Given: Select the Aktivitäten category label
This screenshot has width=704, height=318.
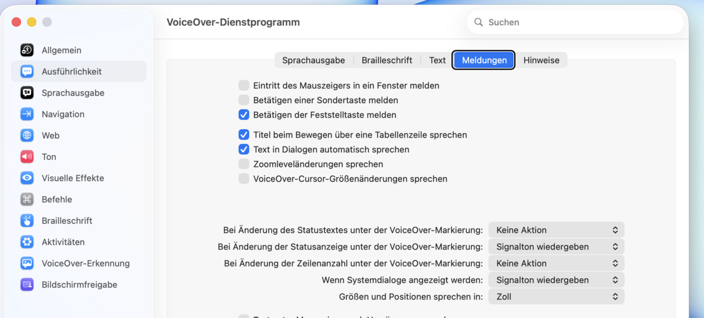Looking at the screenshot, I should pyautogui.click(x=63, y=242).
